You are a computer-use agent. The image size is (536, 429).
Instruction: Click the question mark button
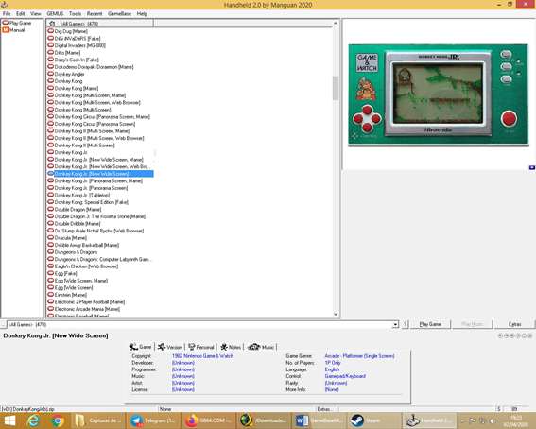[x=405, y=324]
